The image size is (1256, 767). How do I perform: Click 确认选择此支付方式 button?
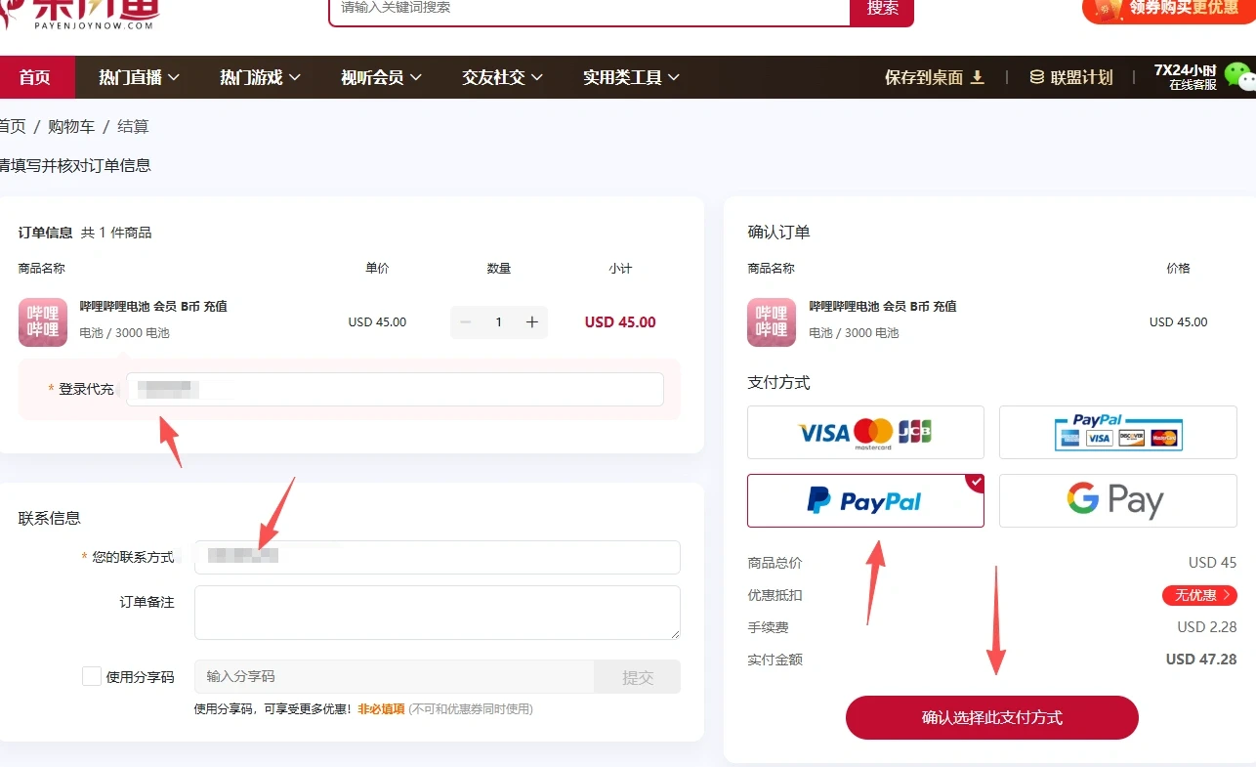[991, 717]
